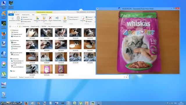This screenshot has width=186, height=105.
Task: Click the New folder button
Action: pos(65,20)
